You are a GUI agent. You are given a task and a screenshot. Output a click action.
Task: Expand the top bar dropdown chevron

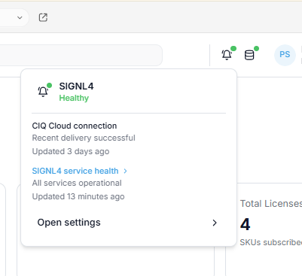(20, 17)
